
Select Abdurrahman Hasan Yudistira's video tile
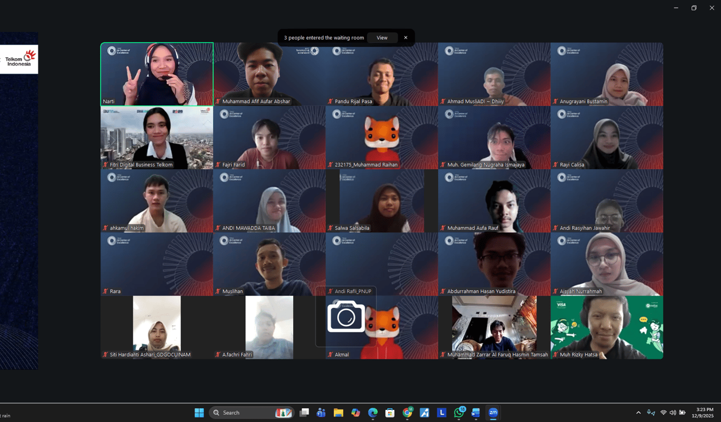click(x=494, y=264)
